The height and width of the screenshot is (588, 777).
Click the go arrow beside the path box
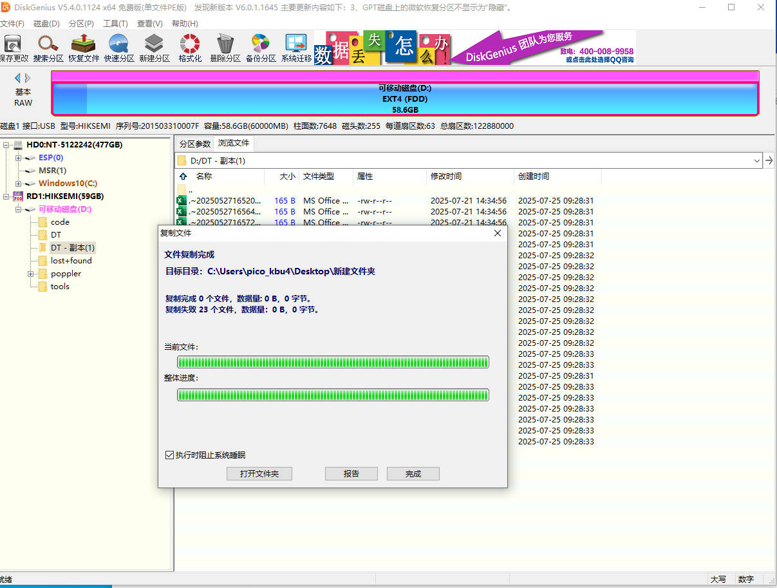pyautogui.click(x=769, y=160)
